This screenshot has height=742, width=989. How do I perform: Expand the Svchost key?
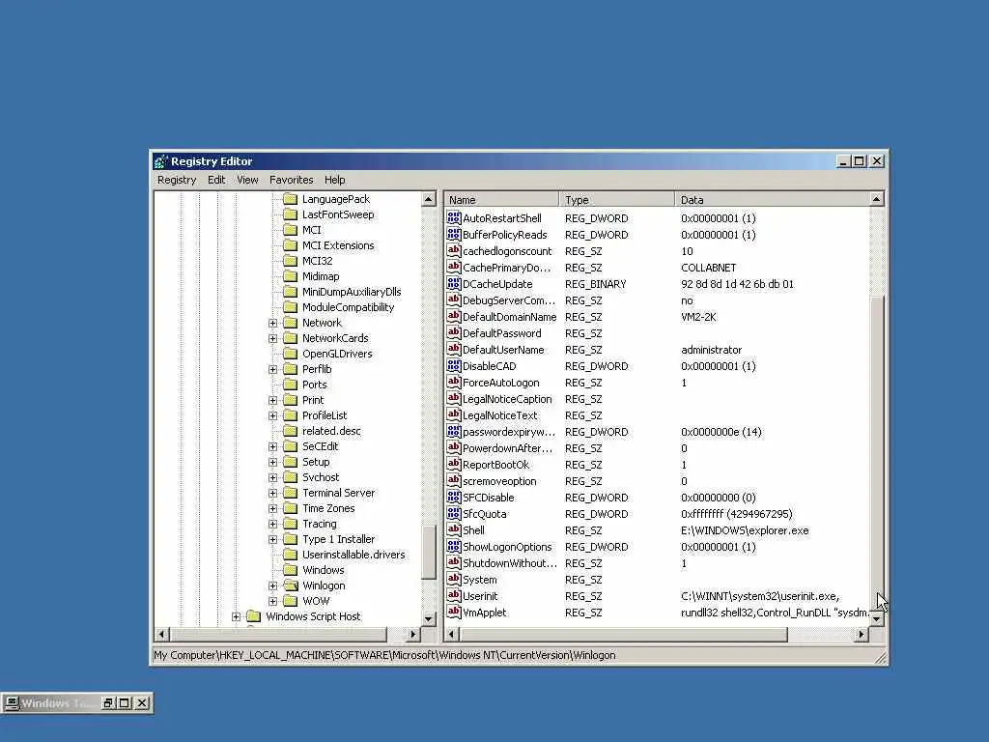pos(273,477)
